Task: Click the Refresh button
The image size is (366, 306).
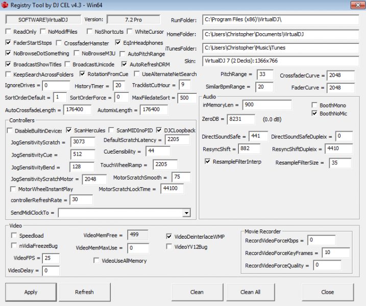Action: coord(85,292)
